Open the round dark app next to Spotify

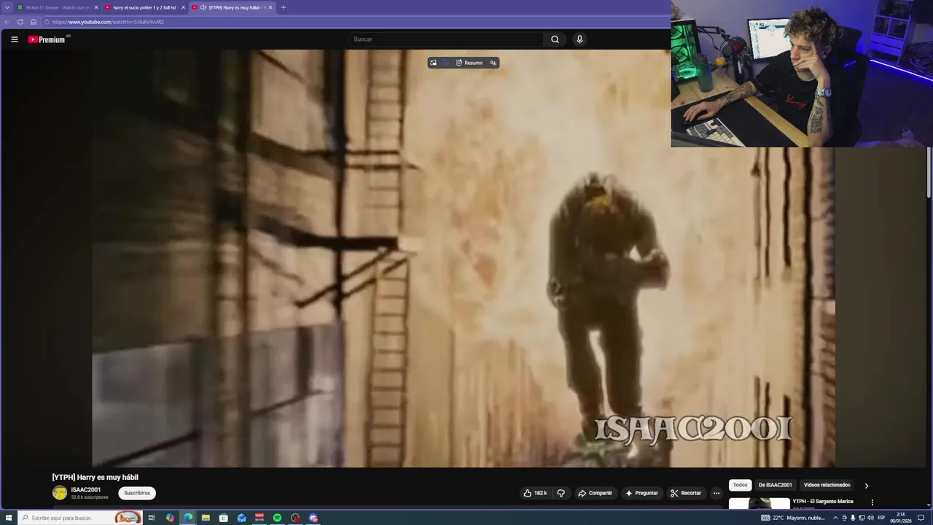(x=295, y=518)
